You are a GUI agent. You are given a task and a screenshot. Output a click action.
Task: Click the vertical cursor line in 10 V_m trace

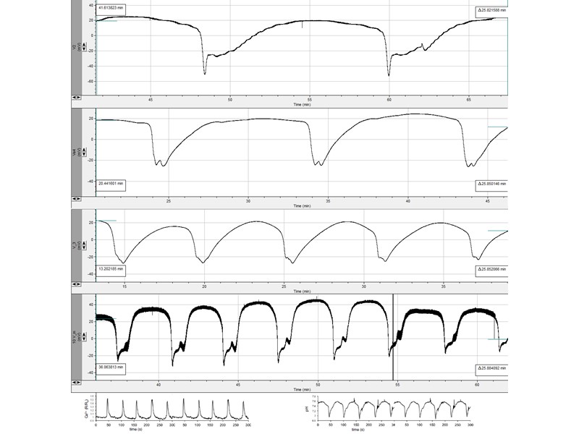[x=393, y=337]
